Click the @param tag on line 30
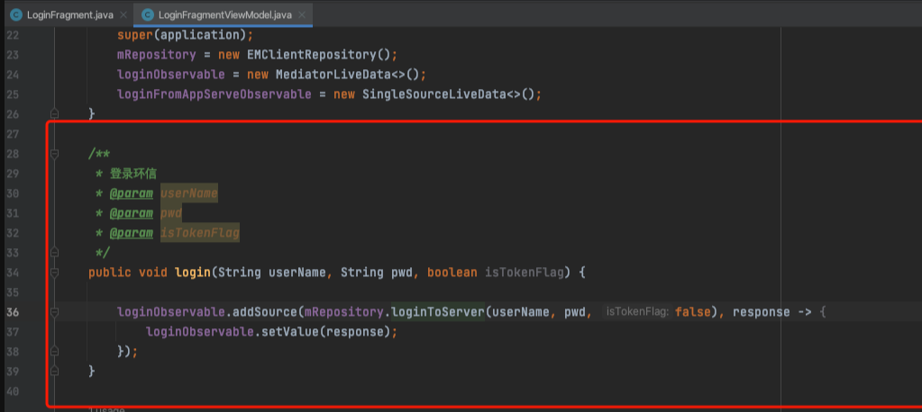922x412 pixels. pyautogui.click(x=131, y=193)
